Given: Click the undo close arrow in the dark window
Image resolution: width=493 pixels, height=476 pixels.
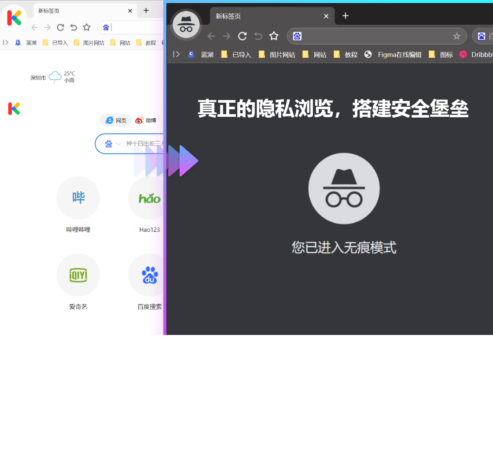Looking at the screenshot, I should coord(258,36).
